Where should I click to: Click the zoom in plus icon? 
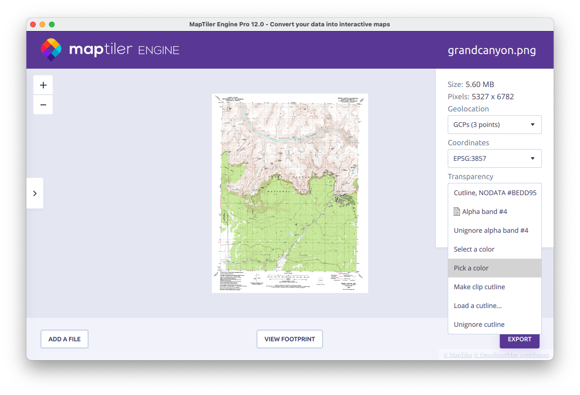point(43,85)
